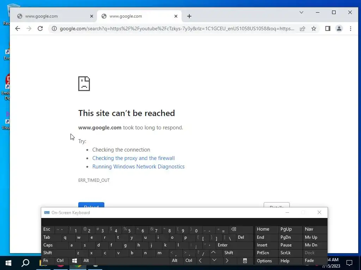This screenshot has height=270, width=361.
Task: Select the active second www.google.com tab
Action: coord(139,16)
